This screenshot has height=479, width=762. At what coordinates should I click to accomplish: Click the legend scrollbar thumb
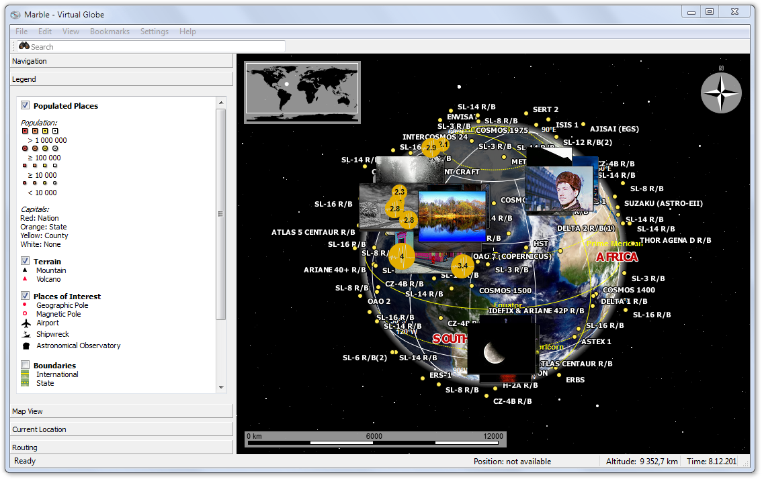pyautogui.click(x=221, y=214)
